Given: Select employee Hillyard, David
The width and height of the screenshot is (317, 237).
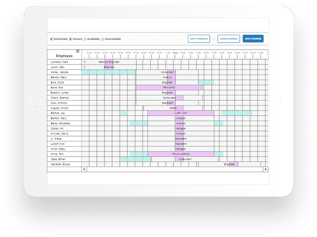Looking at the screenshot, I should click(x=59, y=134).
